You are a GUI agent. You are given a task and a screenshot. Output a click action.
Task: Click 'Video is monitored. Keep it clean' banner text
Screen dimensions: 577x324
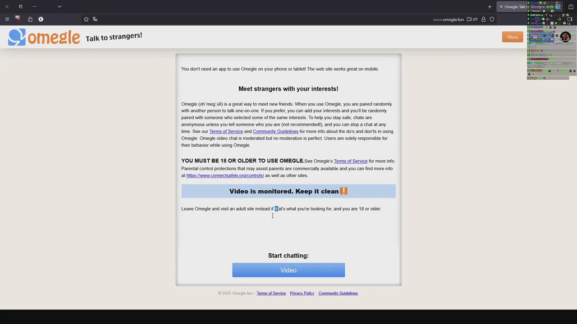284,191
